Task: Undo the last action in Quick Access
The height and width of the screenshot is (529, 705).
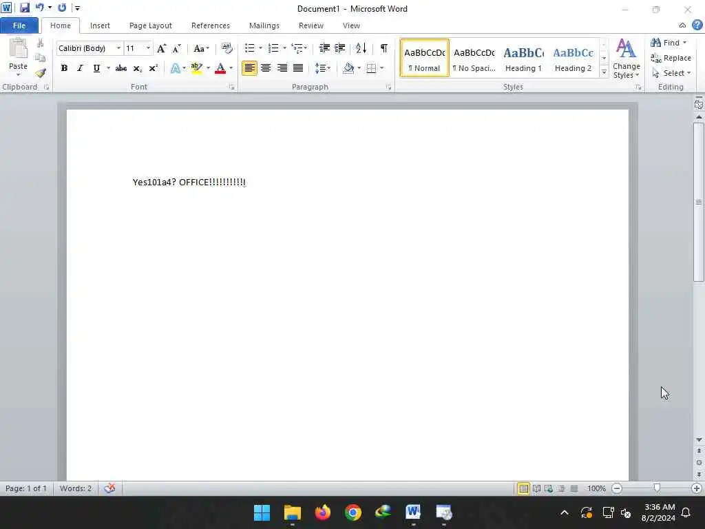Action: (x=39, y=8)
